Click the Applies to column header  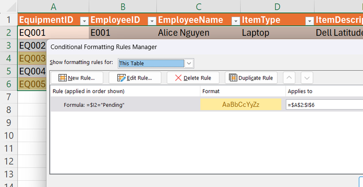[324, 91]
